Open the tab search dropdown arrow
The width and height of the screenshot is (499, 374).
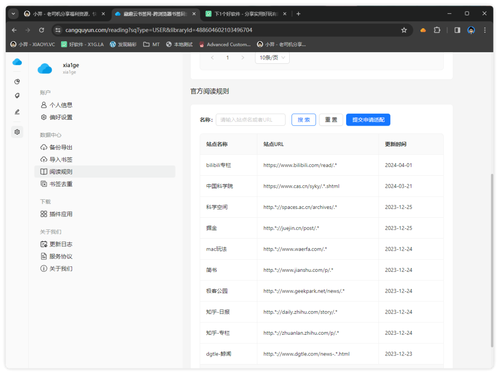pyautogui.click(x=13, y=14)
